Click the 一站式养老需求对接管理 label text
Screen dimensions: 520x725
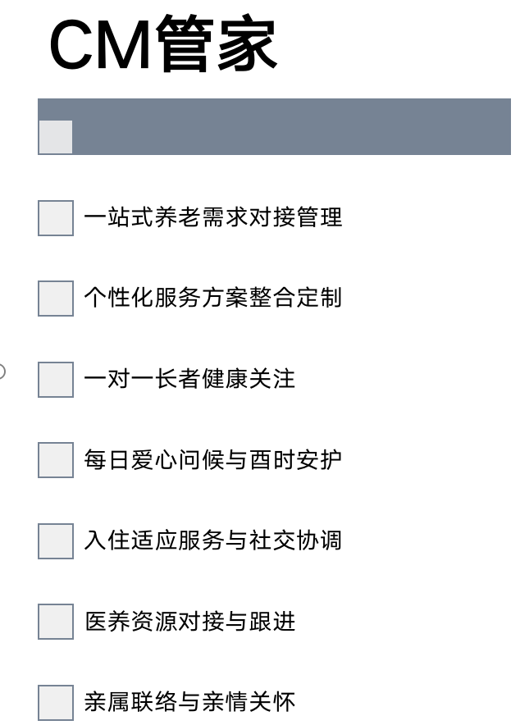[213, 217]
